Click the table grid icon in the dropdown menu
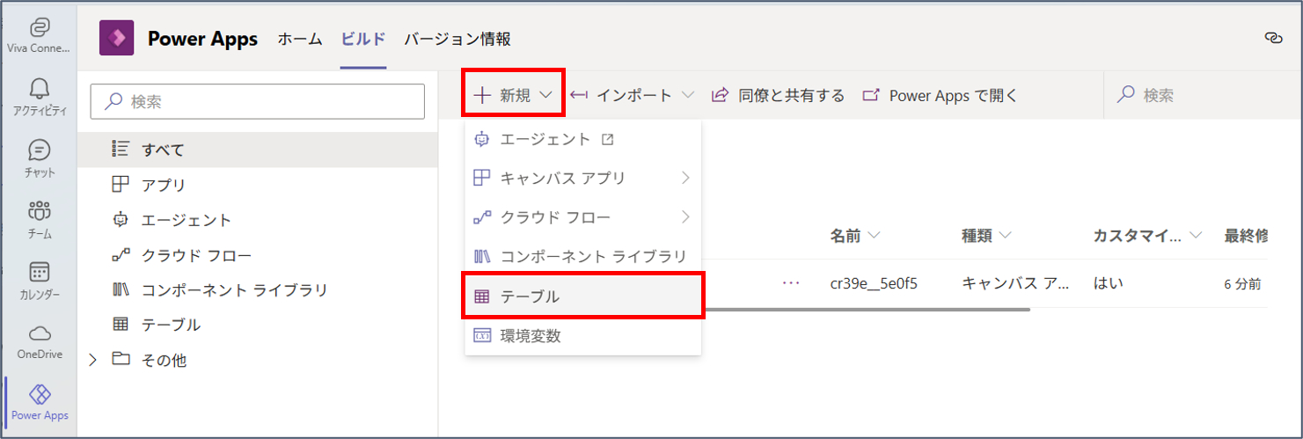This screenshot has width=1303, height=439. tap(481, 296)
